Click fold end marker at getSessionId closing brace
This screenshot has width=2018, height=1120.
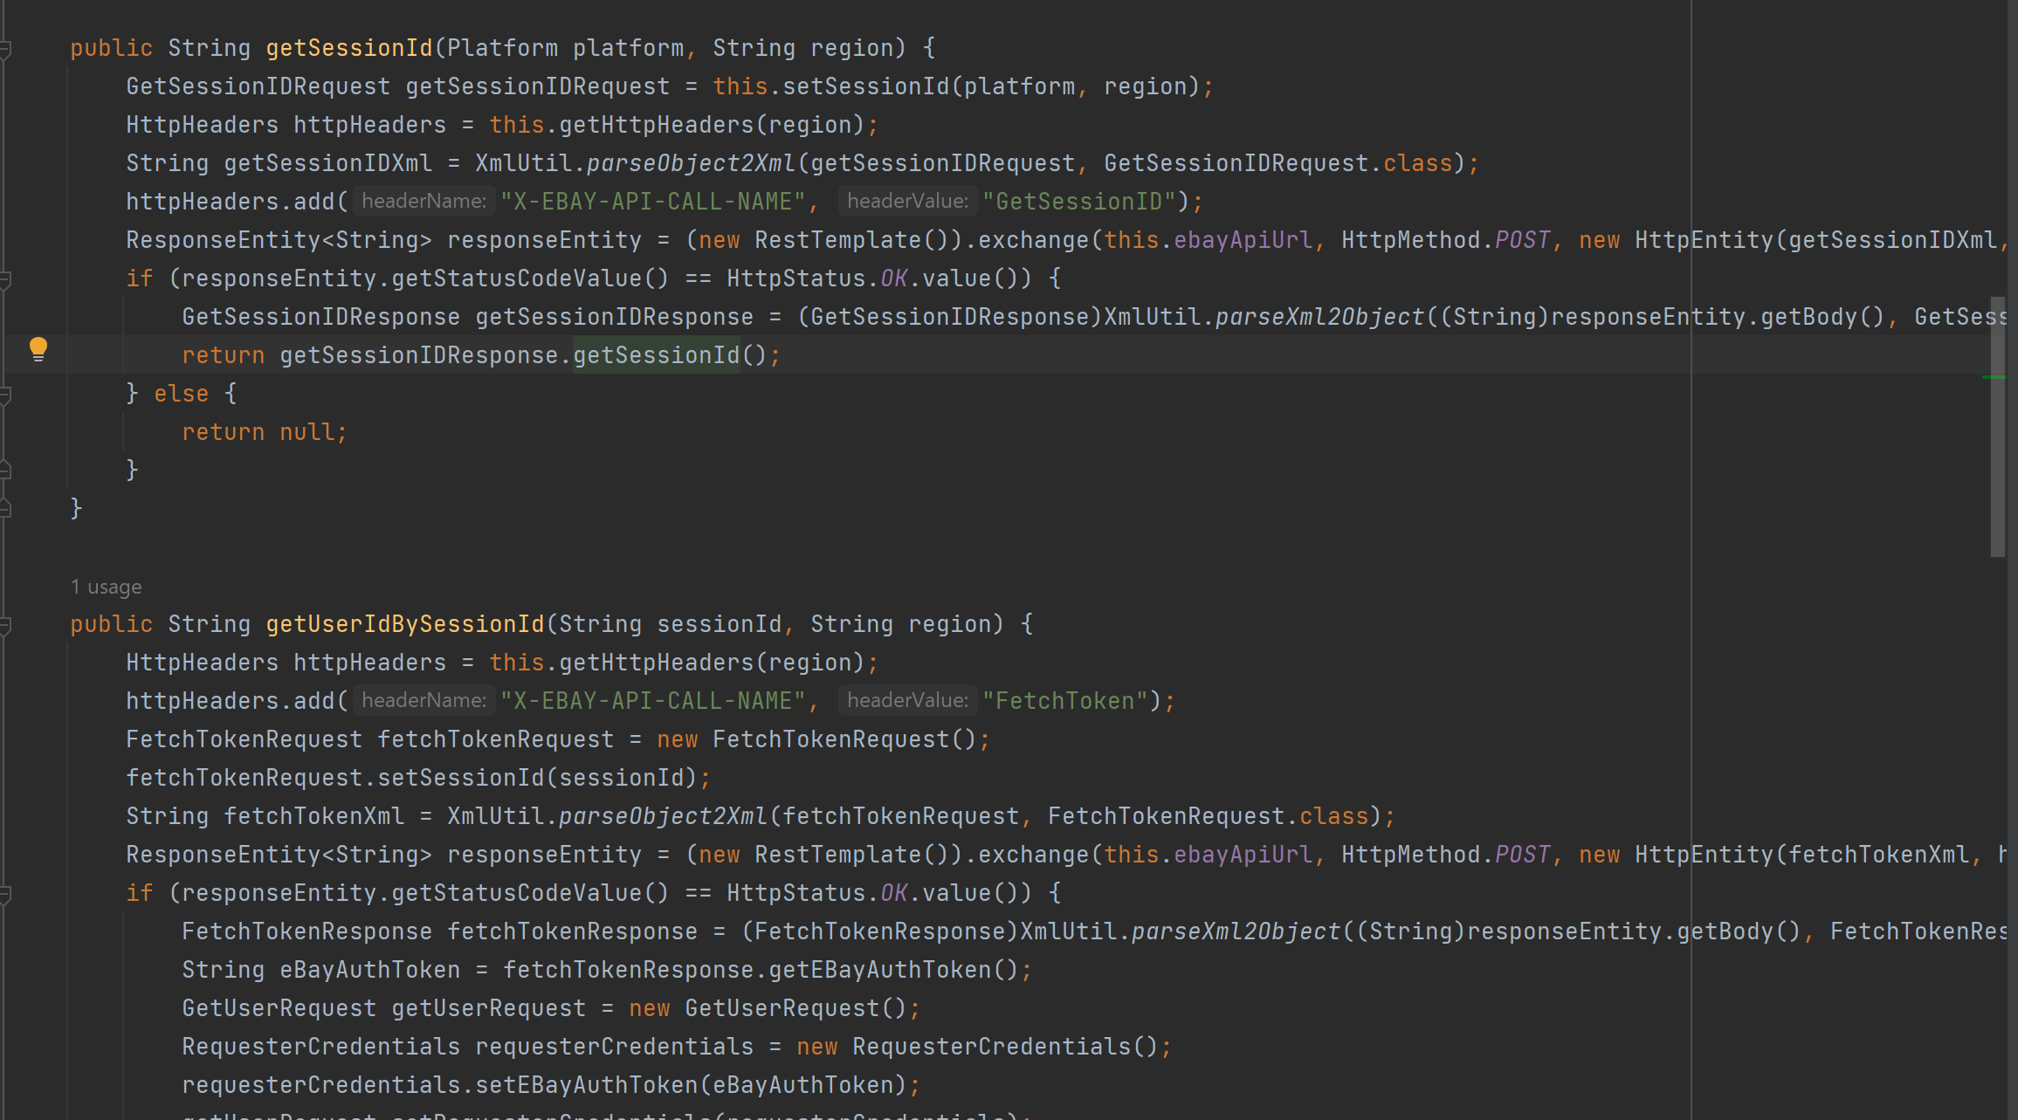[5, 510]
